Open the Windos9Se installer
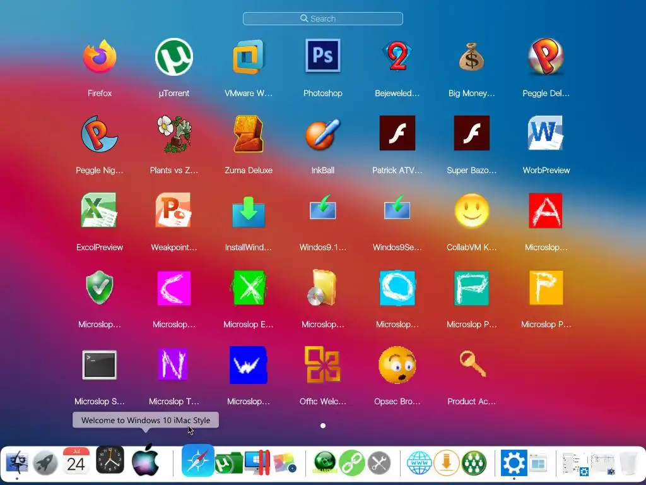646x485 pixels. pyautogui.click(x=397, y=207)
